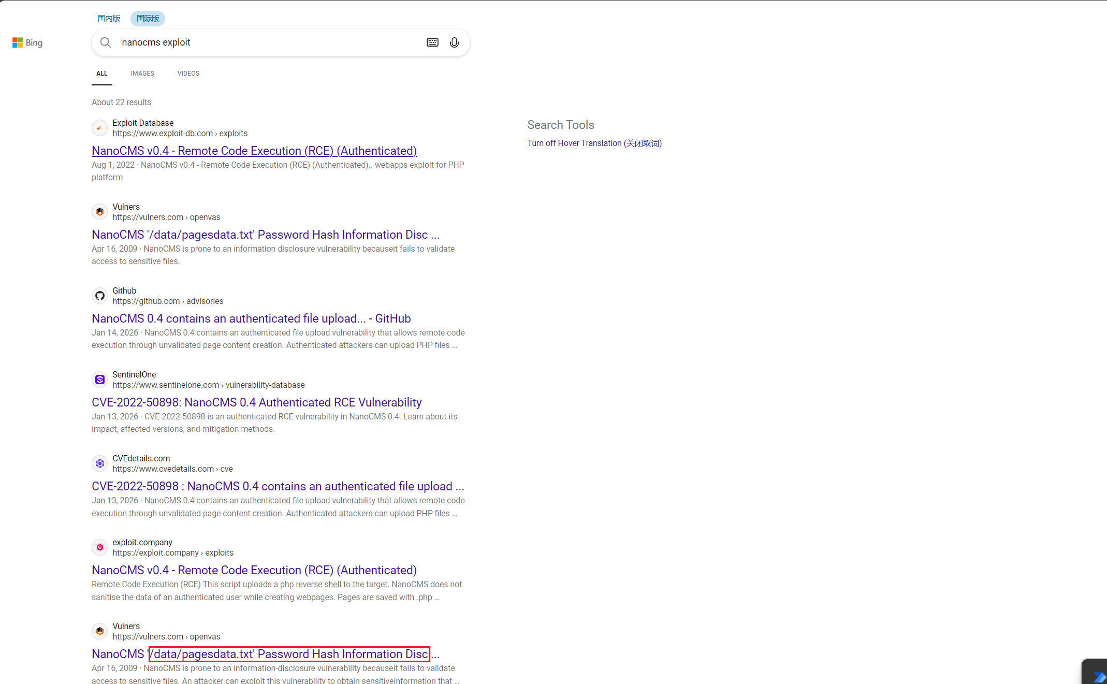The height and width of the screenshot is (684, 1107).
Task: Click the Github site name
Action: pyautogui.click(x=124, y=290)
